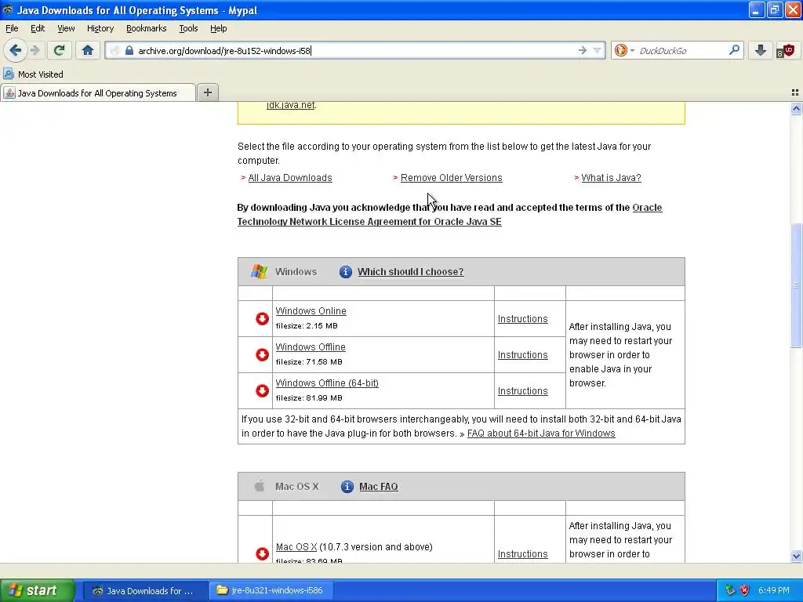This screenshot has width=803, height=602.
Task: Click the search magnifier icon
Action: pos(734,50)
